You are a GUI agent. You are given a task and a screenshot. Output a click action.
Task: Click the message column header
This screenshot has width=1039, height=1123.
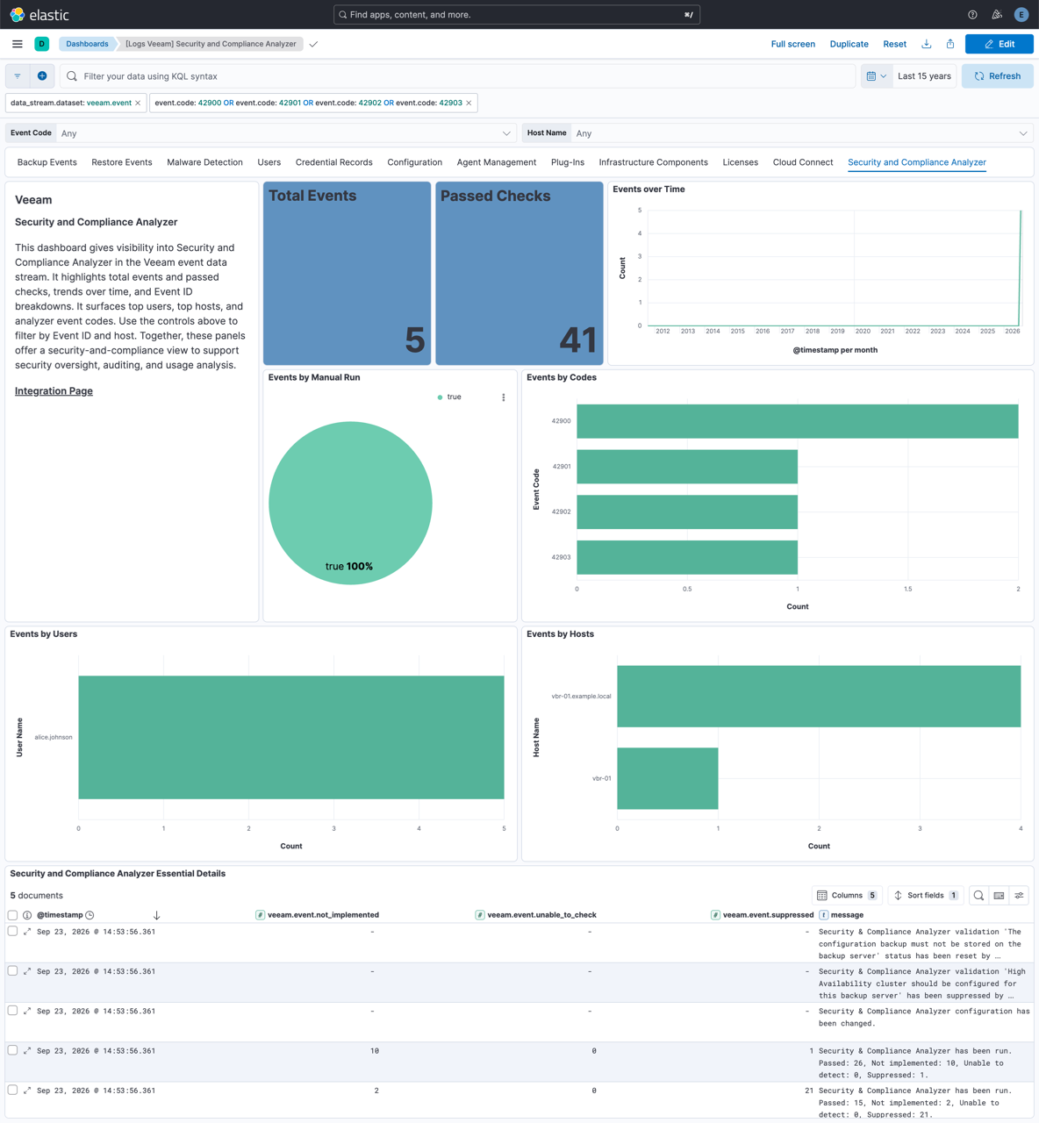click(x=842, y=915)
